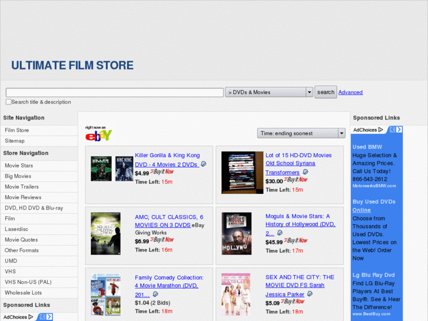
Task: Focus the search text input field
Action: [x=115, y=92]
